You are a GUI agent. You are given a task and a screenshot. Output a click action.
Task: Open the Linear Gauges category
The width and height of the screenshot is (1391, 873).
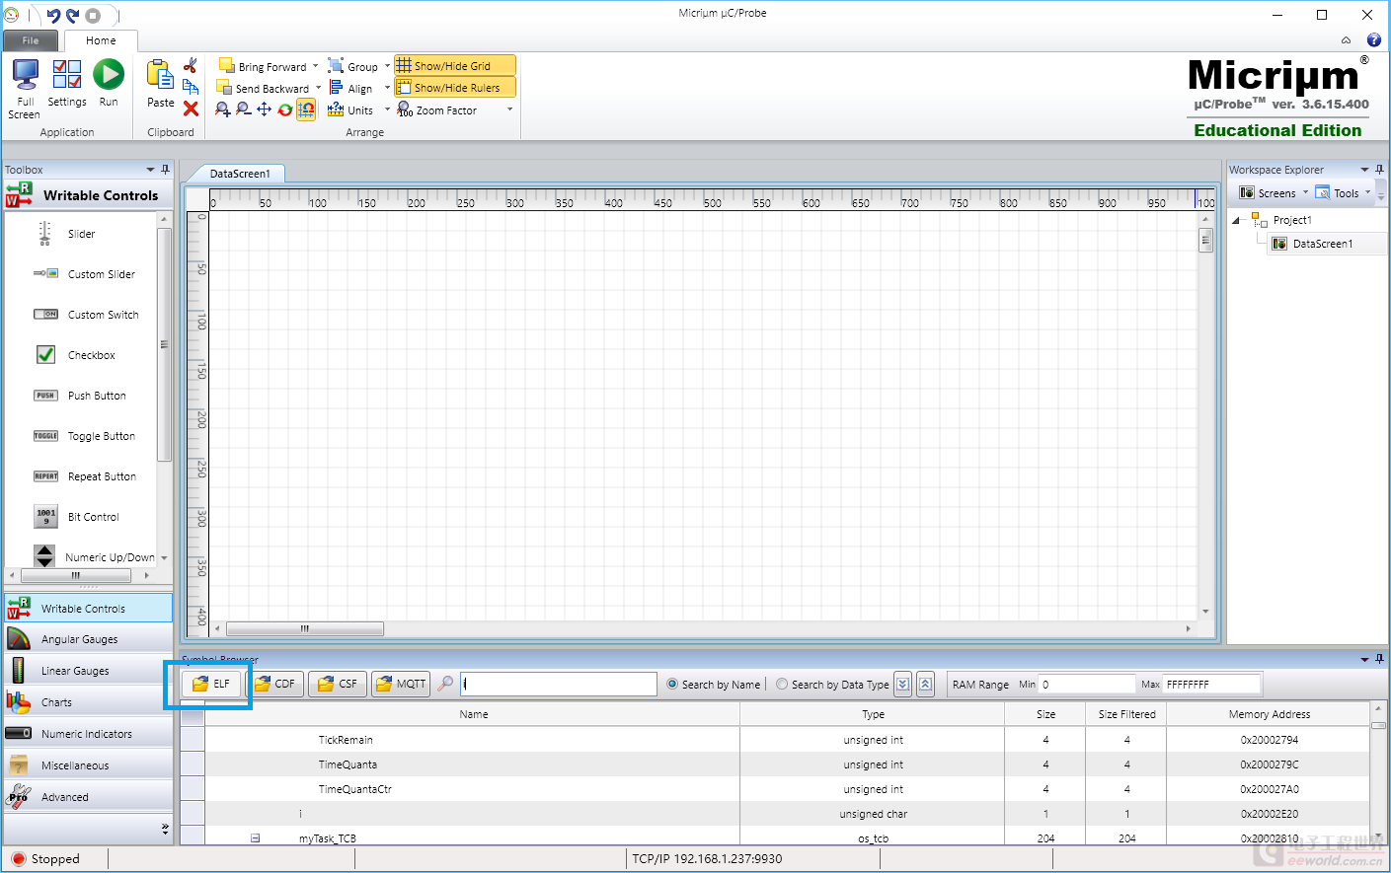88,671
